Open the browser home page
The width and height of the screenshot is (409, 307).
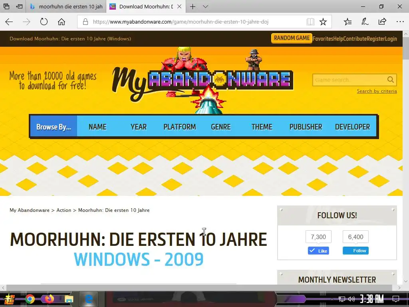(x=62, y=22)
